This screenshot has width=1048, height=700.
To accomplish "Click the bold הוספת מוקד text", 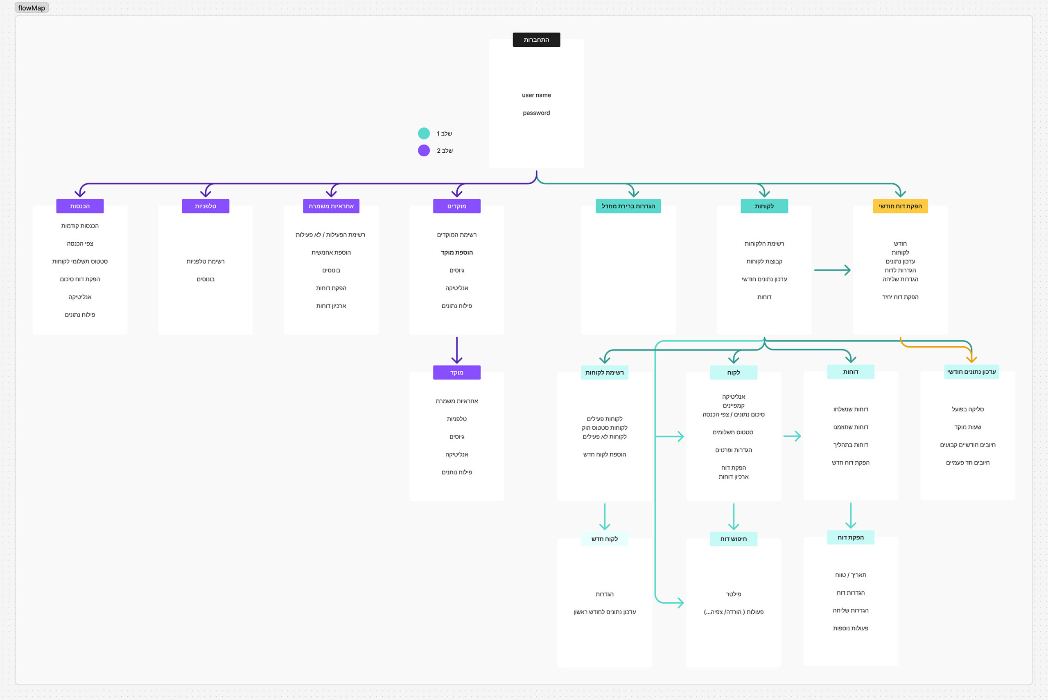I will tap(456, 253).
